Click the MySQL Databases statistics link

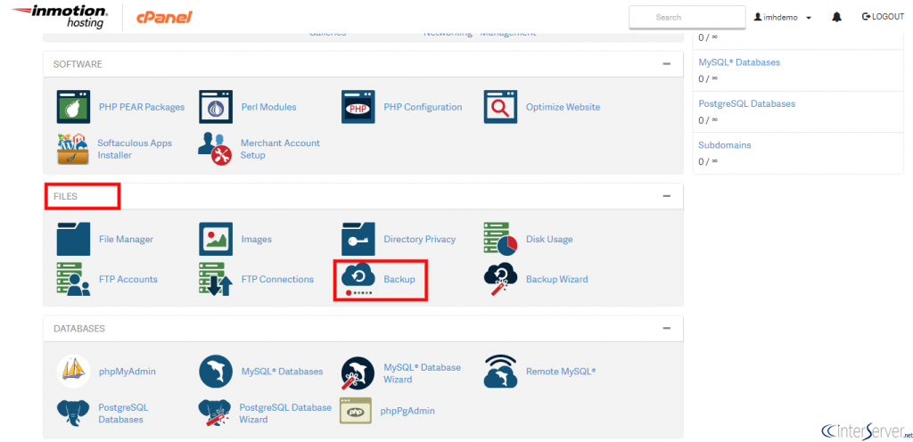coord(739,62)
